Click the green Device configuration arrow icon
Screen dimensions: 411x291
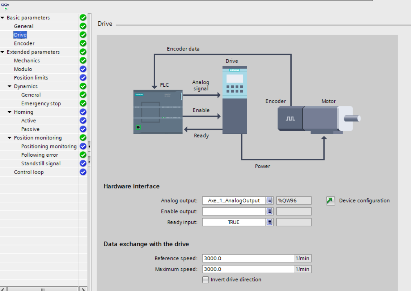pyautogui.click(x=330, y=201)
